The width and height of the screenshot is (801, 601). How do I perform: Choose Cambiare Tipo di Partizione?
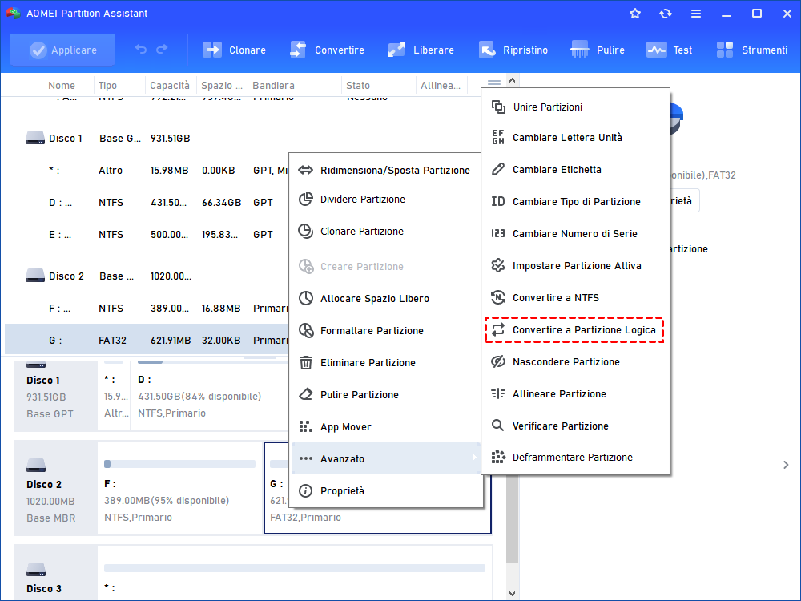pyautogui.click(x=575, y=201)
